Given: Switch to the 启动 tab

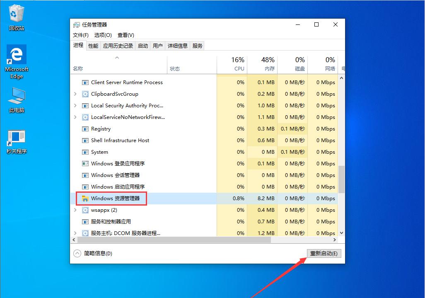Looking at the screenshot, I should coord(143,46).
